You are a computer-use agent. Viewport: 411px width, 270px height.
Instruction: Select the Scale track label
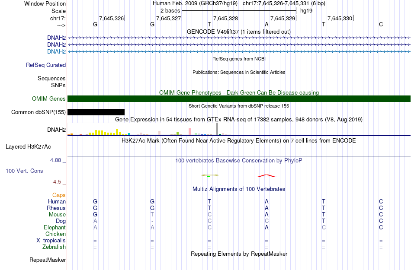click(x=58, y=11)
